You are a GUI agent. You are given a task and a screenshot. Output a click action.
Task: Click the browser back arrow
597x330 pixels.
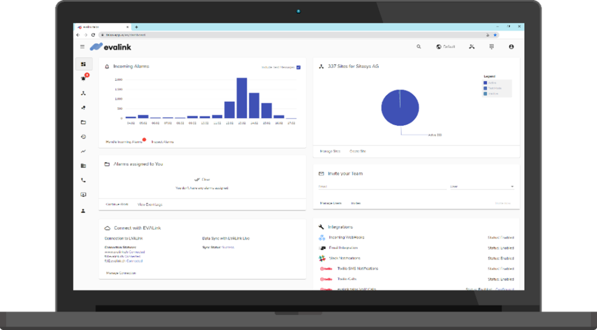pyautogui.click(x=78, y=34)
